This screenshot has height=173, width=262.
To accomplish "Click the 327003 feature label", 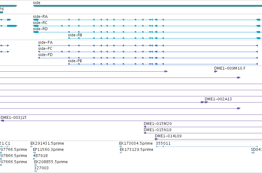I will tap(41, 168).
